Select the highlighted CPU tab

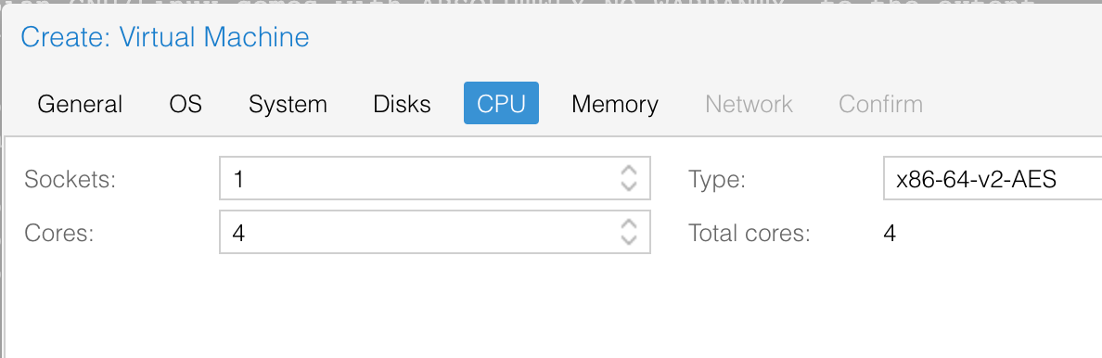click(501, 104)
